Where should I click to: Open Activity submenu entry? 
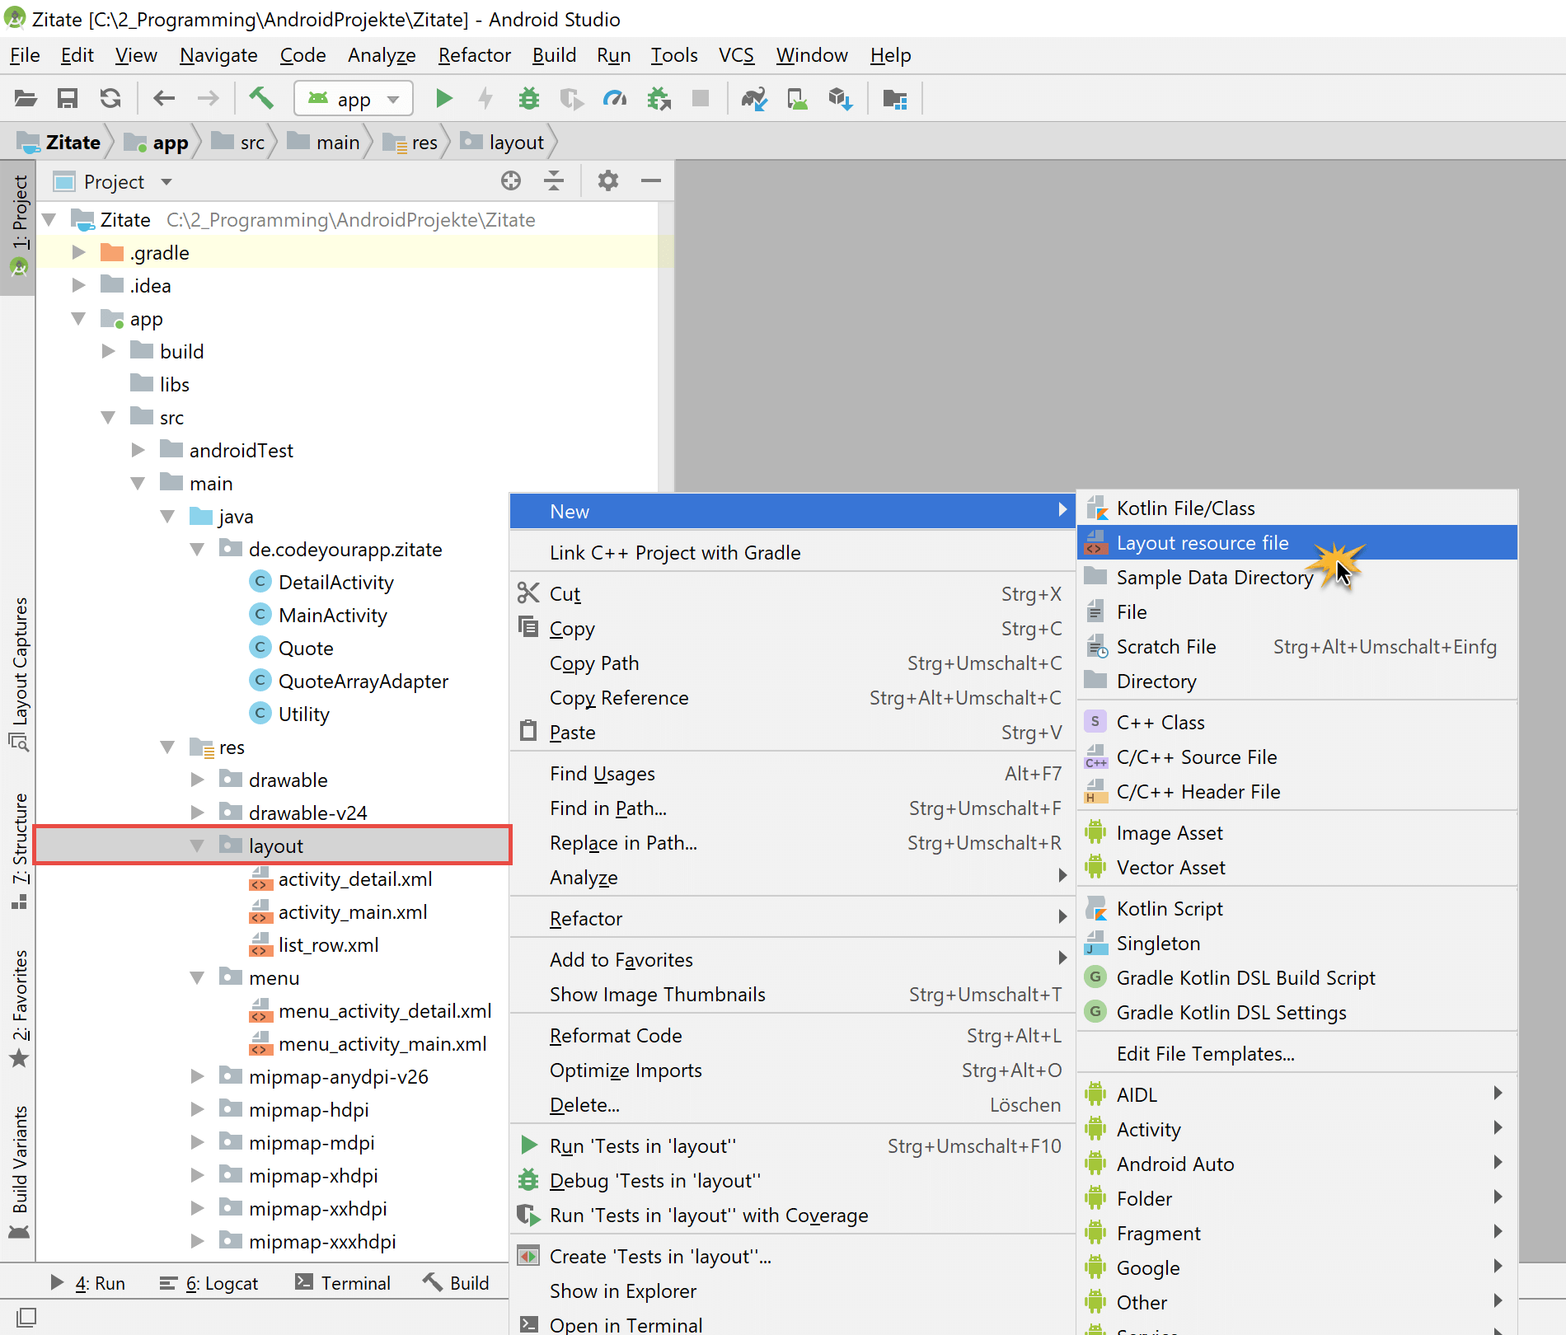click(1296, 1130)
